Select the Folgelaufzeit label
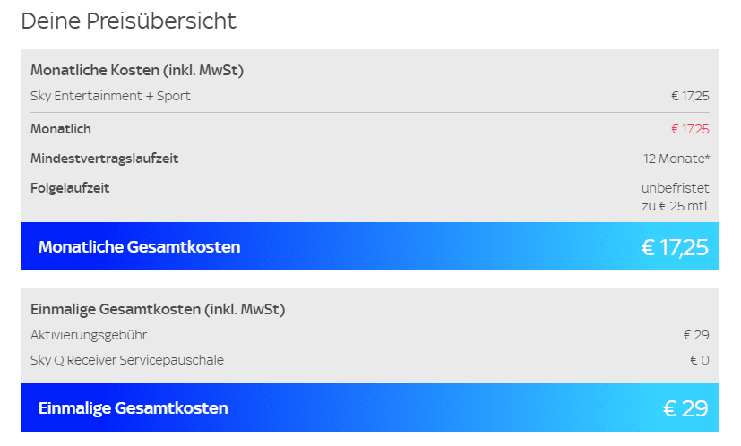Viewport: 741px width, 446px height. click(70, 188)
